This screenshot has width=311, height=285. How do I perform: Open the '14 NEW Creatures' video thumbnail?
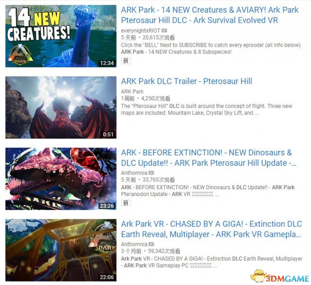click(61, 36)
